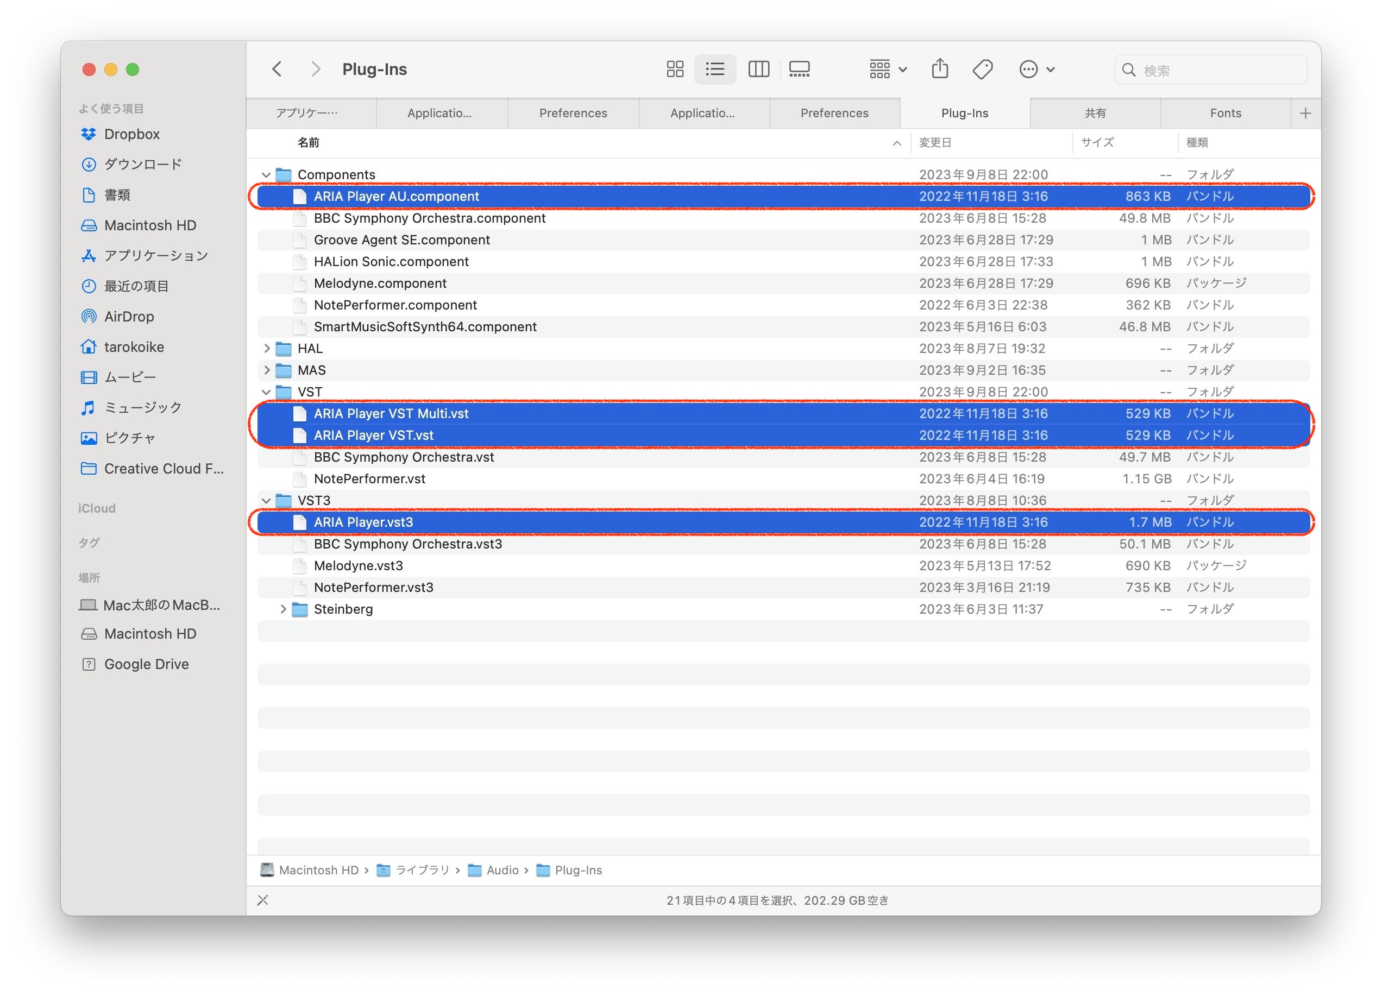Switch to the 共有 tab
The width and height of the screenshot is (1382, 996).
coord(1095,114)
